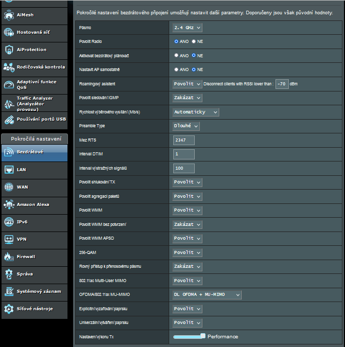
Task: Click the Síťové nástroje tools icon
Action: pos(9,309)
